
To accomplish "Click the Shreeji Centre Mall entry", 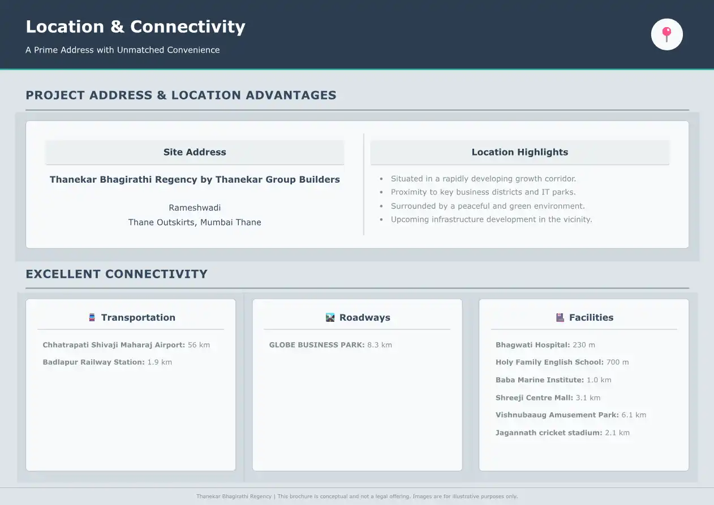I will tap(548, 398).
